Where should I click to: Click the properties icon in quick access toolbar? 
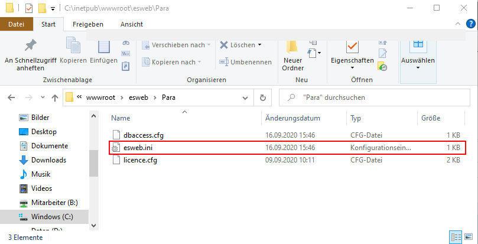(29, 8)
